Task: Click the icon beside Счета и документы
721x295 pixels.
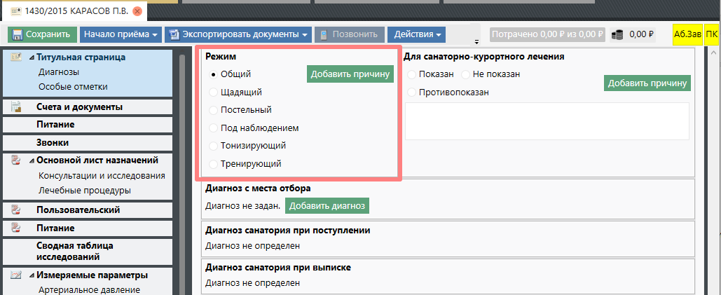Action: (x=17, y=107)
